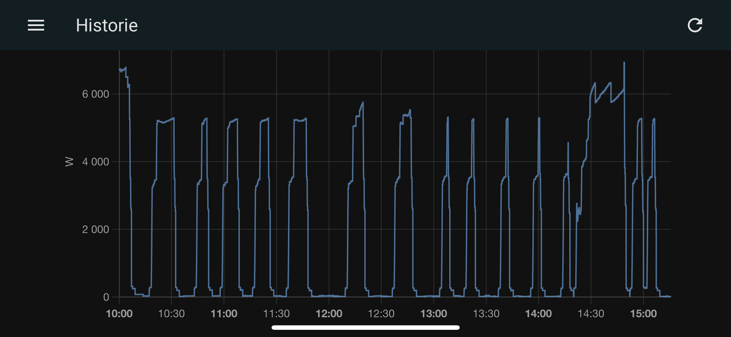Viewport: 731px width, 337px height.
Task: Tap the iOS home indicator bar
Action: point(365,327)
